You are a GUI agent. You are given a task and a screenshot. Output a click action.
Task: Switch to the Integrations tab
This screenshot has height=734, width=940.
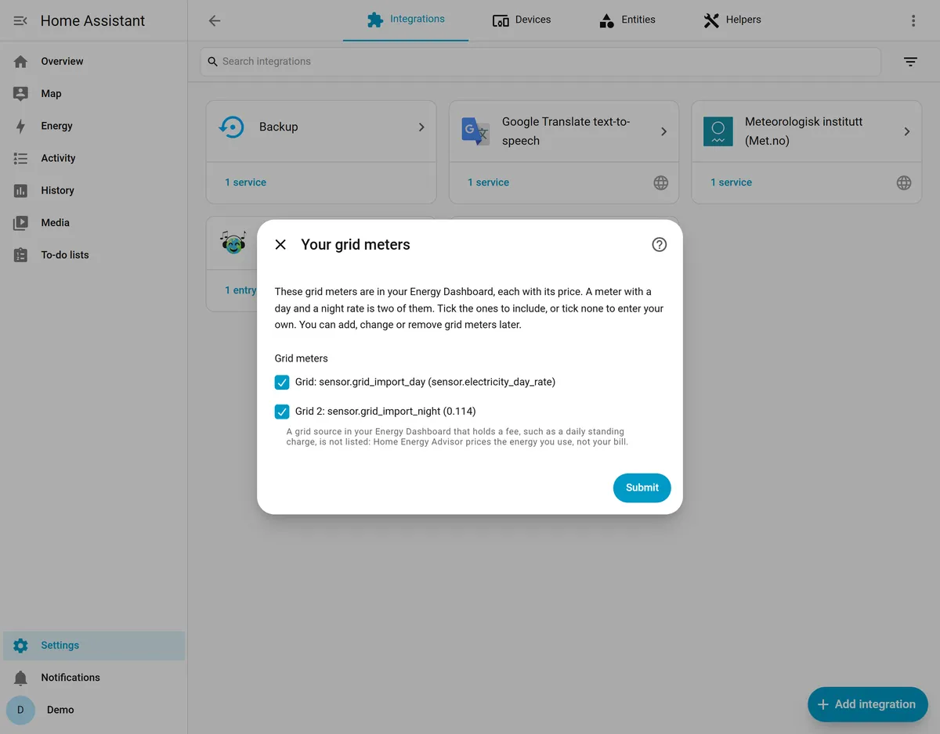(406, 20)
